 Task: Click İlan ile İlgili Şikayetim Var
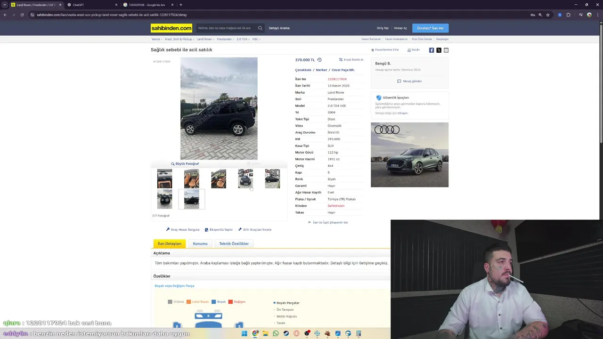point(328,222)
